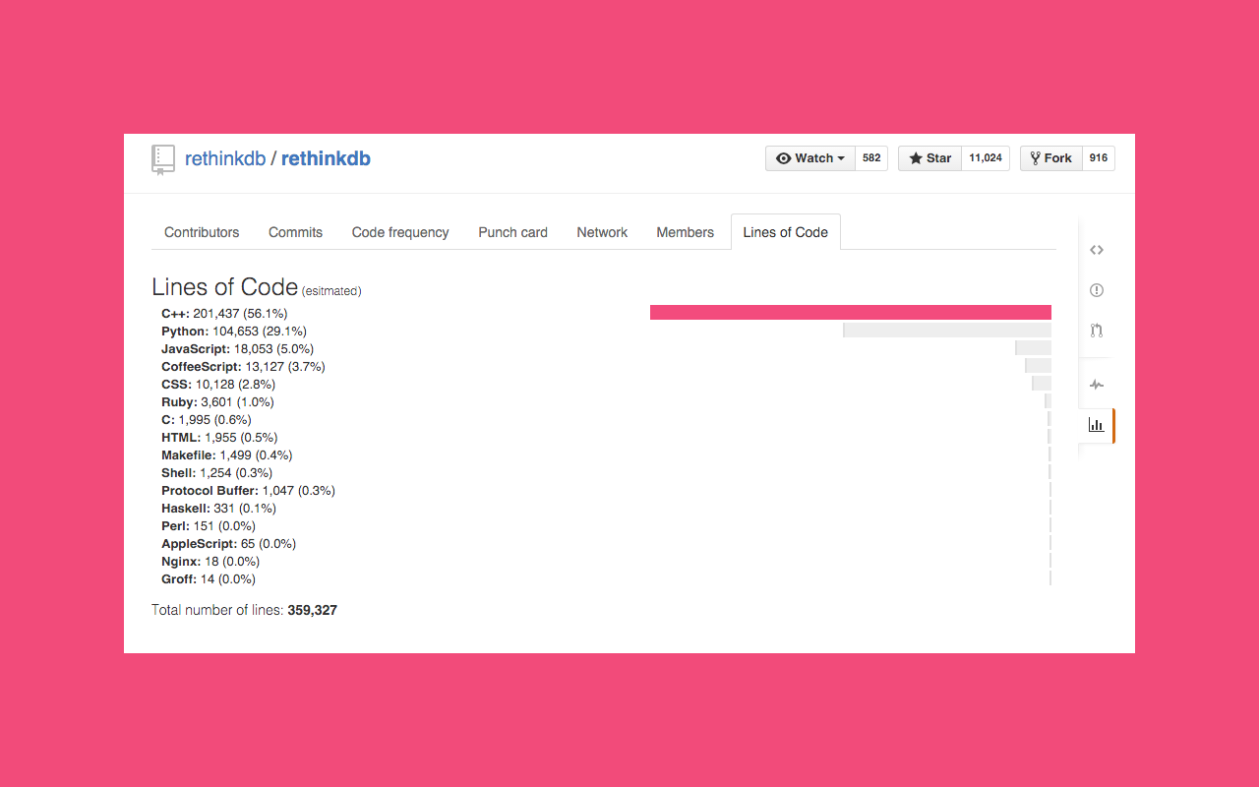
Task: Click the 'CSS: 10,128 (2.8%)' row
Action: pos(218,385)
